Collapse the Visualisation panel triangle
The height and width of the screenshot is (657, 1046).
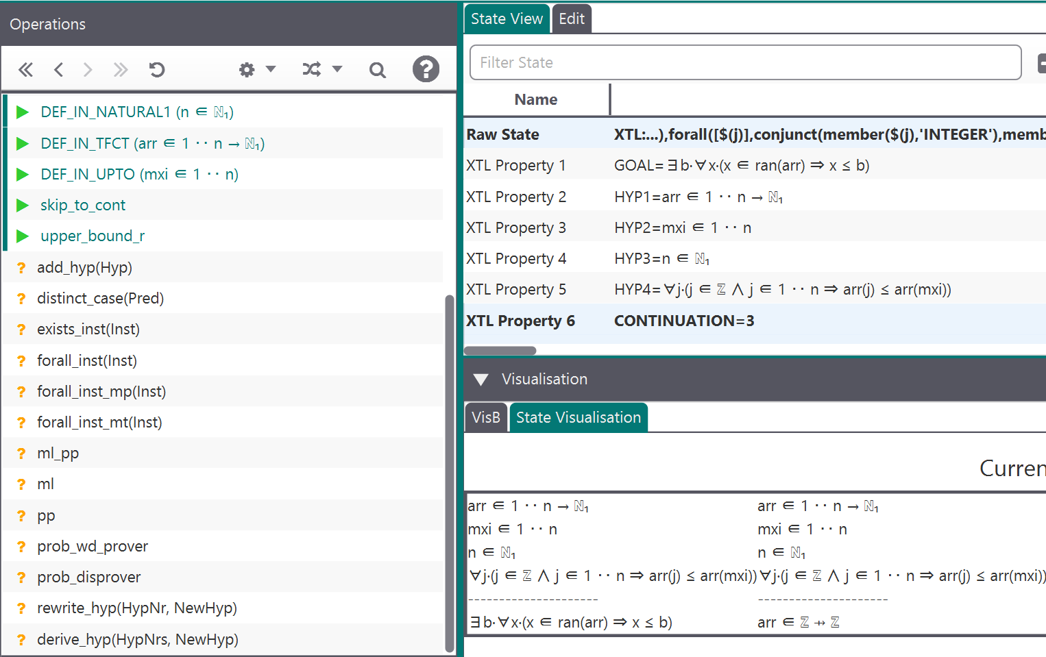point(481,380)
